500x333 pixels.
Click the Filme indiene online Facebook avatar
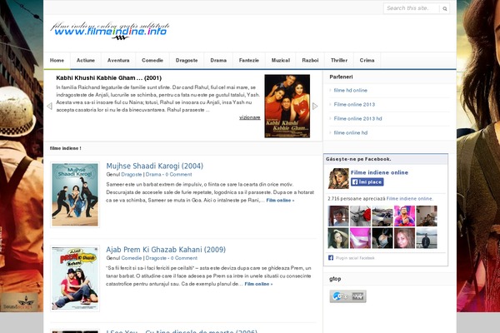338,178
